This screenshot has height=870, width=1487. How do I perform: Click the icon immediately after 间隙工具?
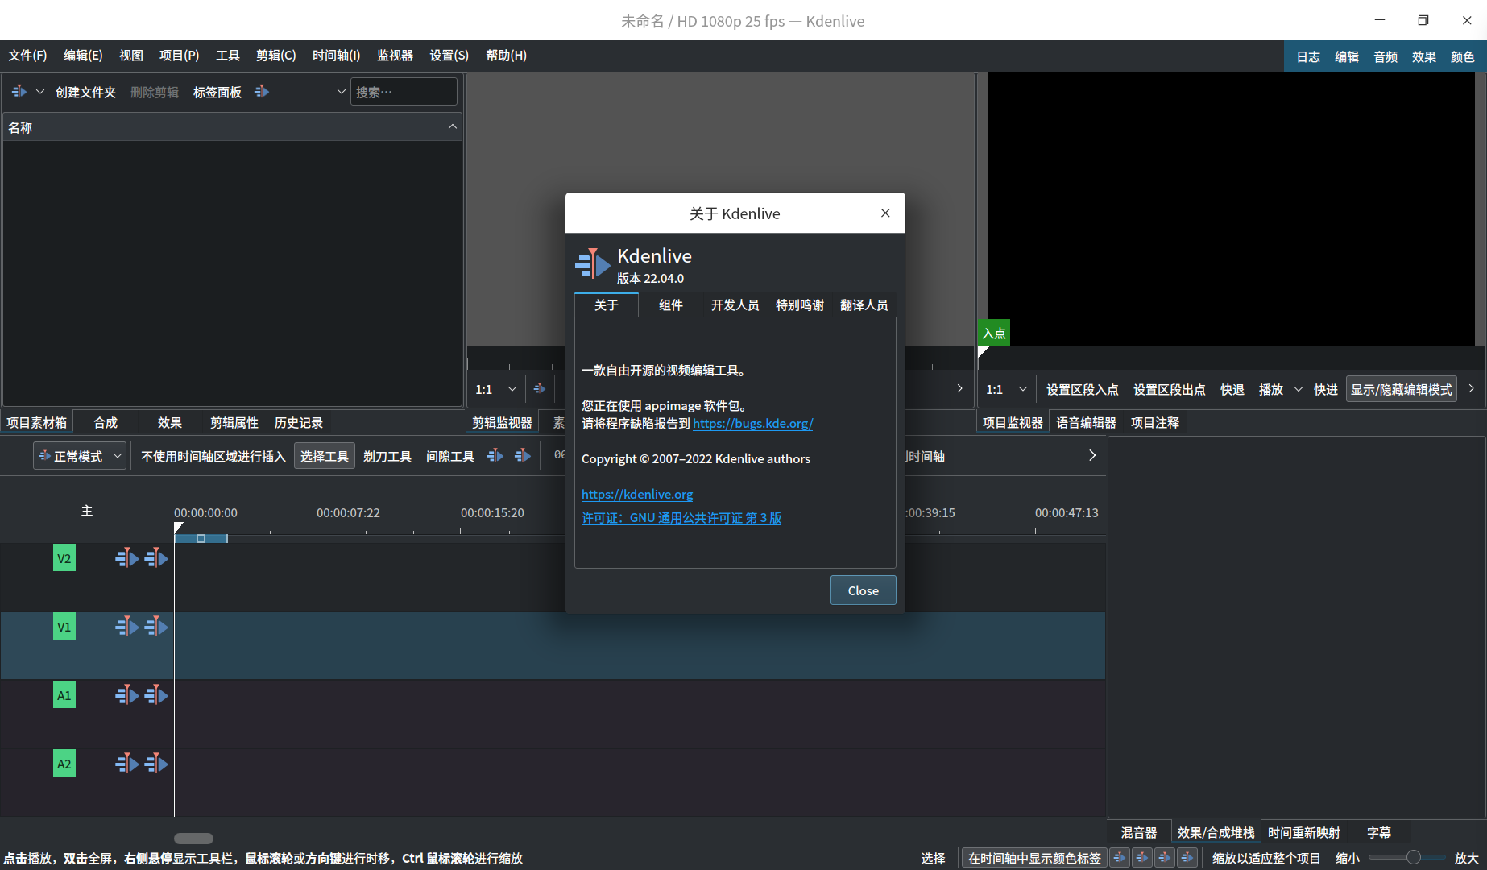pyautogui.click(x=495, y=456)
